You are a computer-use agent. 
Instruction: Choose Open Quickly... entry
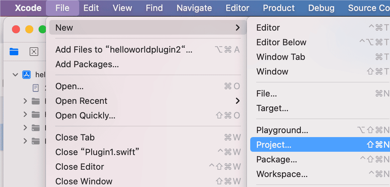pyautogui.click(x=148, y=115)
